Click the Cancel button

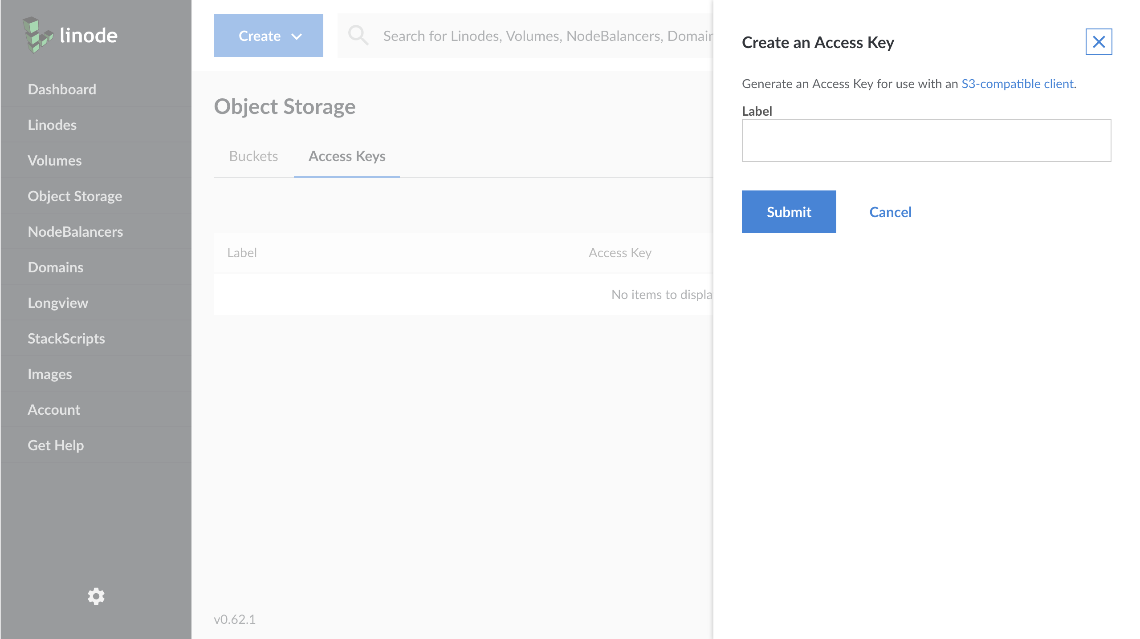click(x=890, y=211)
